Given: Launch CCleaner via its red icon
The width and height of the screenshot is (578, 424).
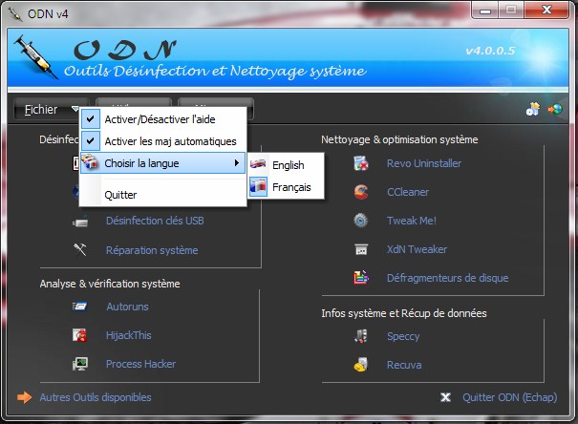Looking at the screenshot, I should pos(361,192).
